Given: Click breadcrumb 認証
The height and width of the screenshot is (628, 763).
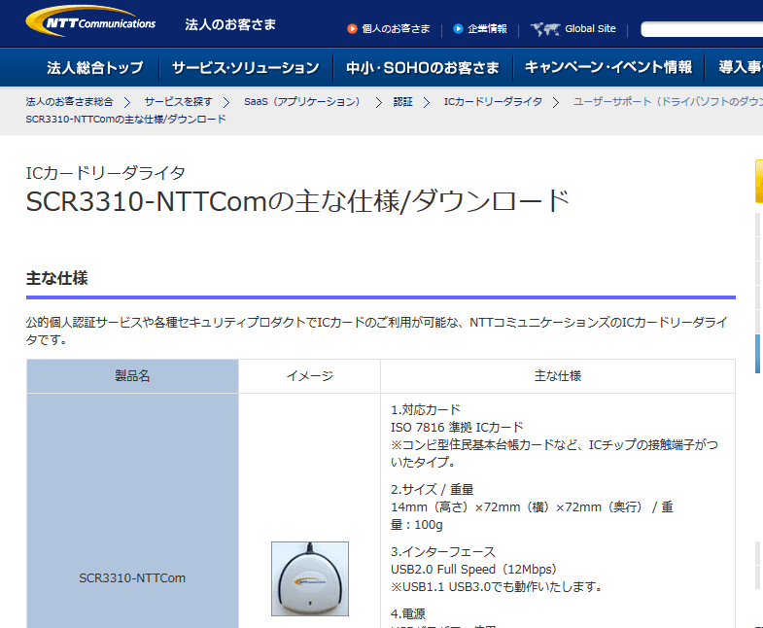Looking at the screenshot, I should pyautogui.click(x=403, y=102).
